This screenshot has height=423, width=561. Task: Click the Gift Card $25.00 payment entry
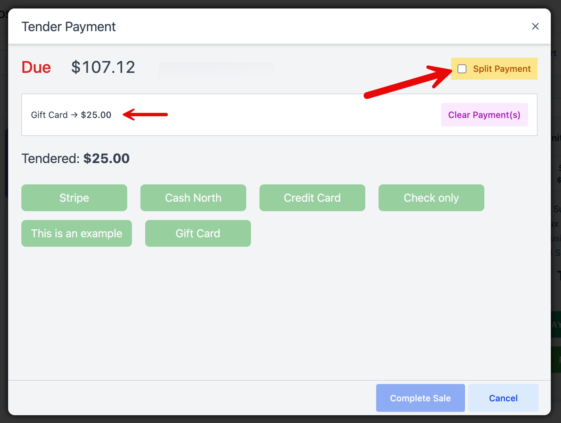(x=71, y=115)
